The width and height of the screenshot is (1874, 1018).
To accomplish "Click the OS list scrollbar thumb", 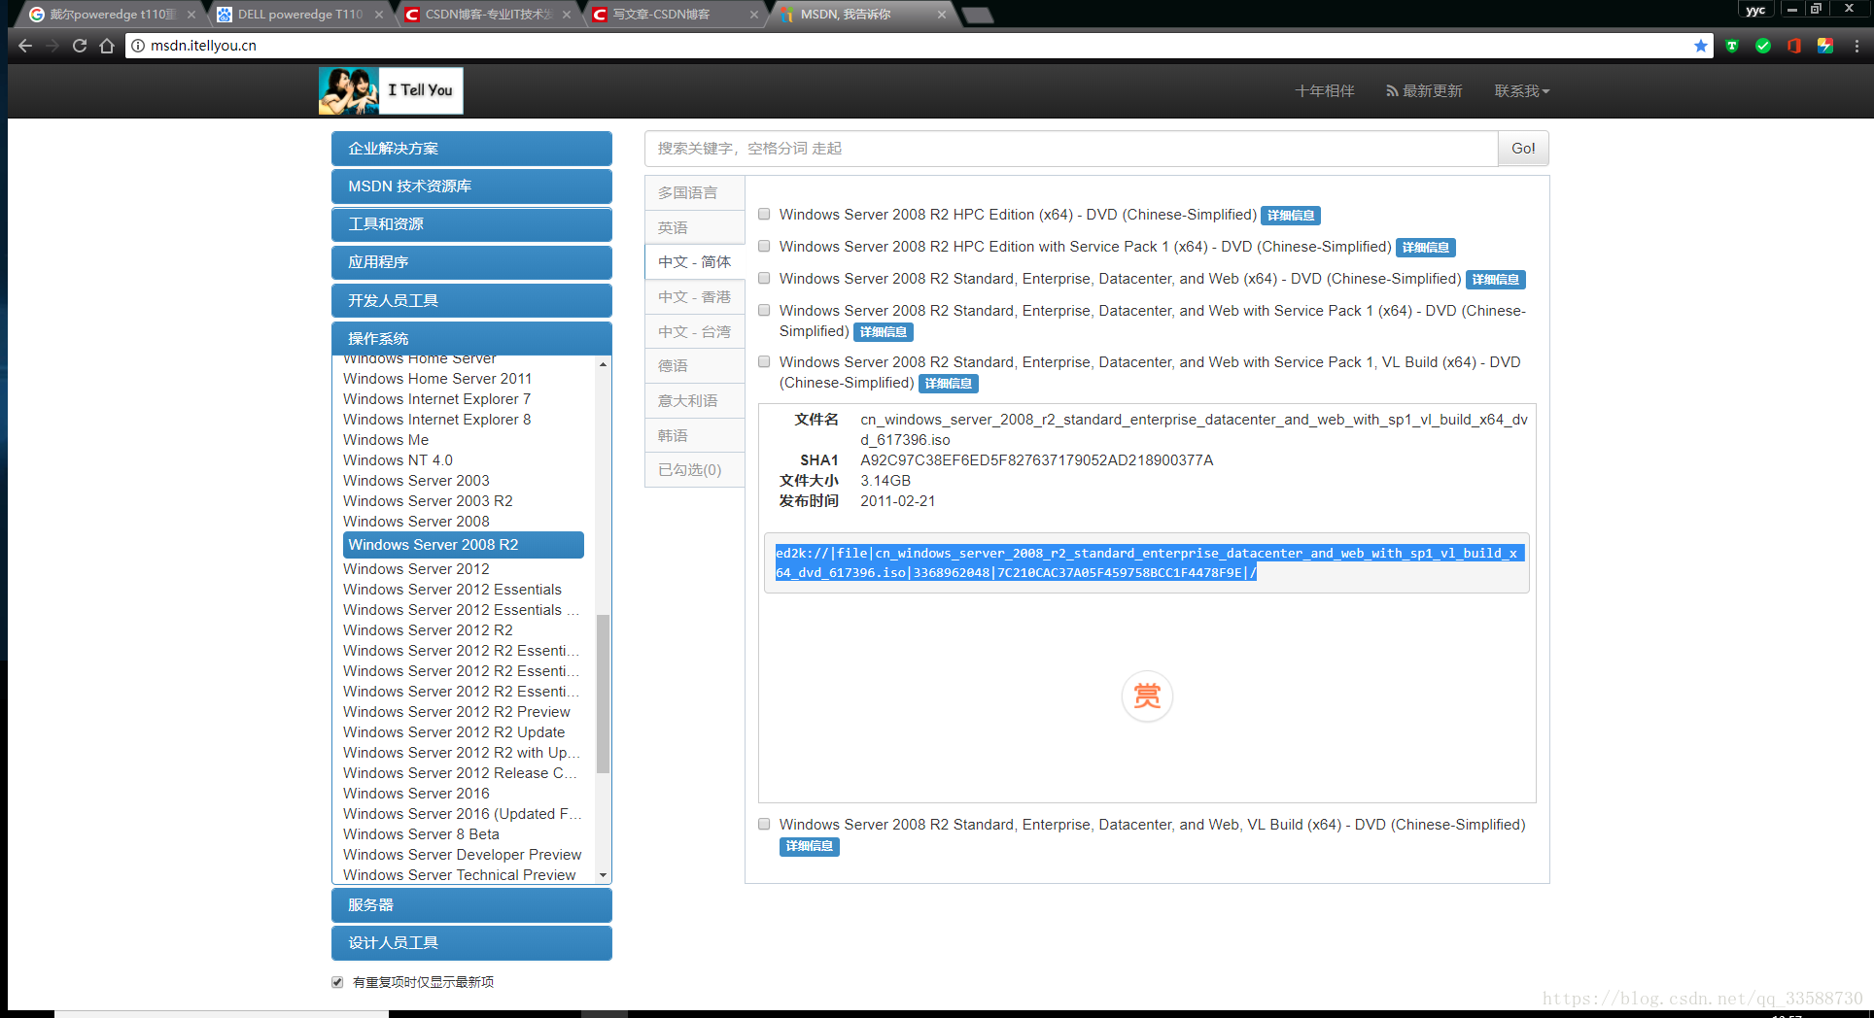I will pos(604,694).
